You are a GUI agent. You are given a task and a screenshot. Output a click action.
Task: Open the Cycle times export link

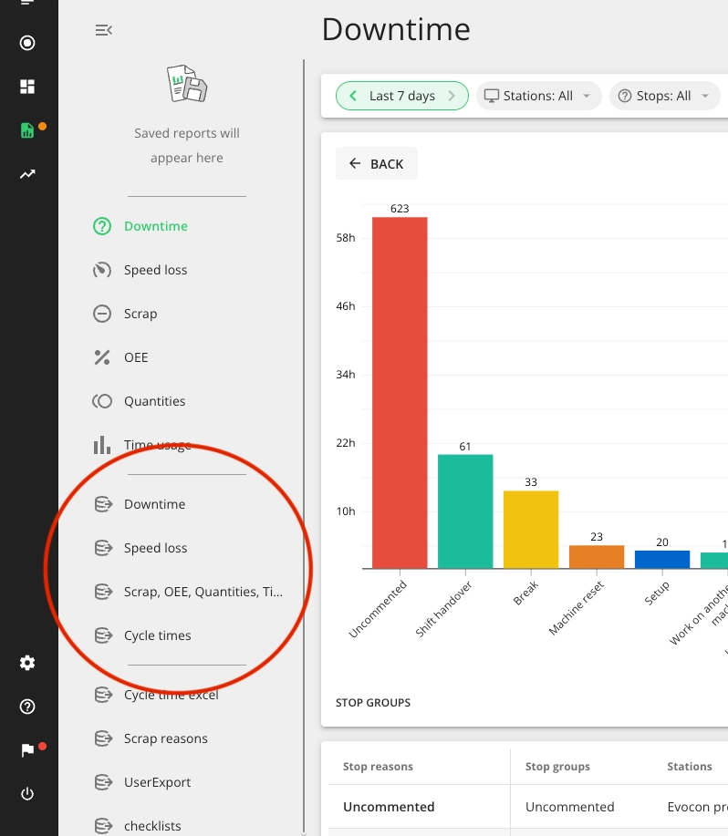(157, 635)
